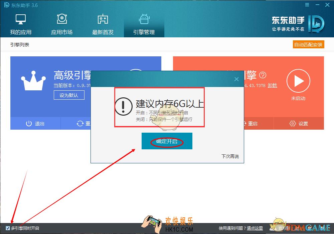Select the 引擎管理 tab
The image size is (334, 234).
coord(144,24)
